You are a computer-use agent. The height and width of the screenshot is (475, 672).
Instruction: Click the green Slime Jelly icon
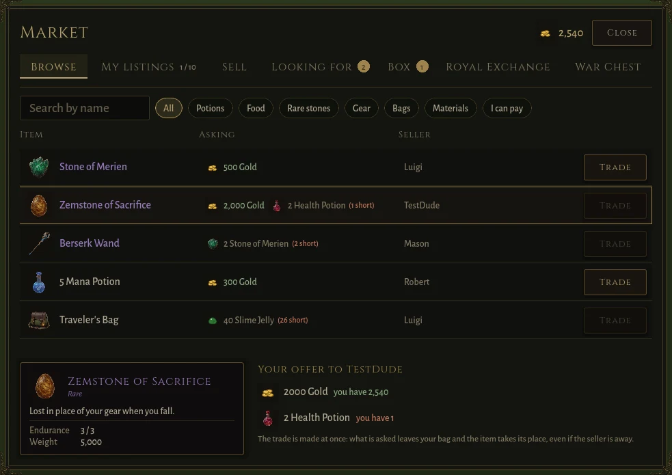coord(212,321)
